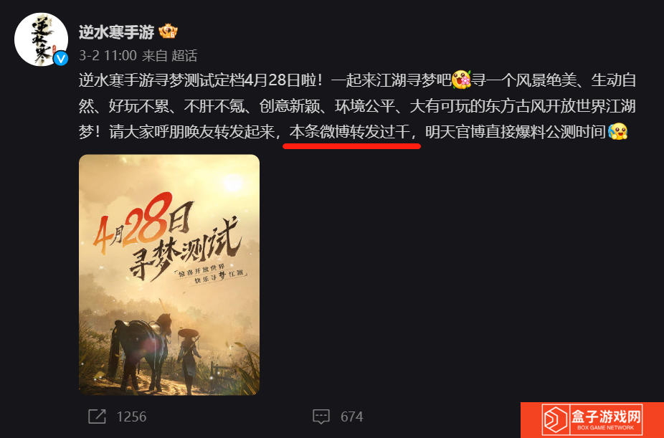
Task: Open the 逆水寒手游 profile avatar
Action: (x=41, y=39)
